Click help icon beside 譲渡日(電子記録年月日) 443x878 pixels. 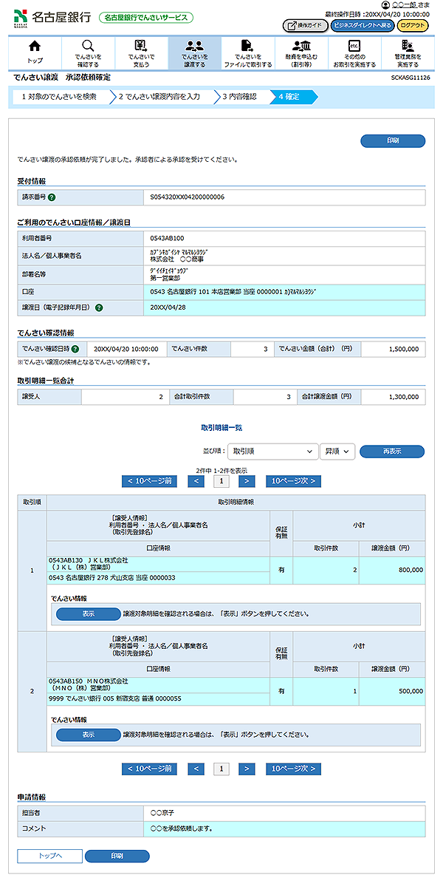pos(99,307)
